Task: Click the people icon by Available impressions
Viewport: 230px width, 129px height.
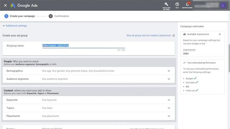Action: point(184,34)
